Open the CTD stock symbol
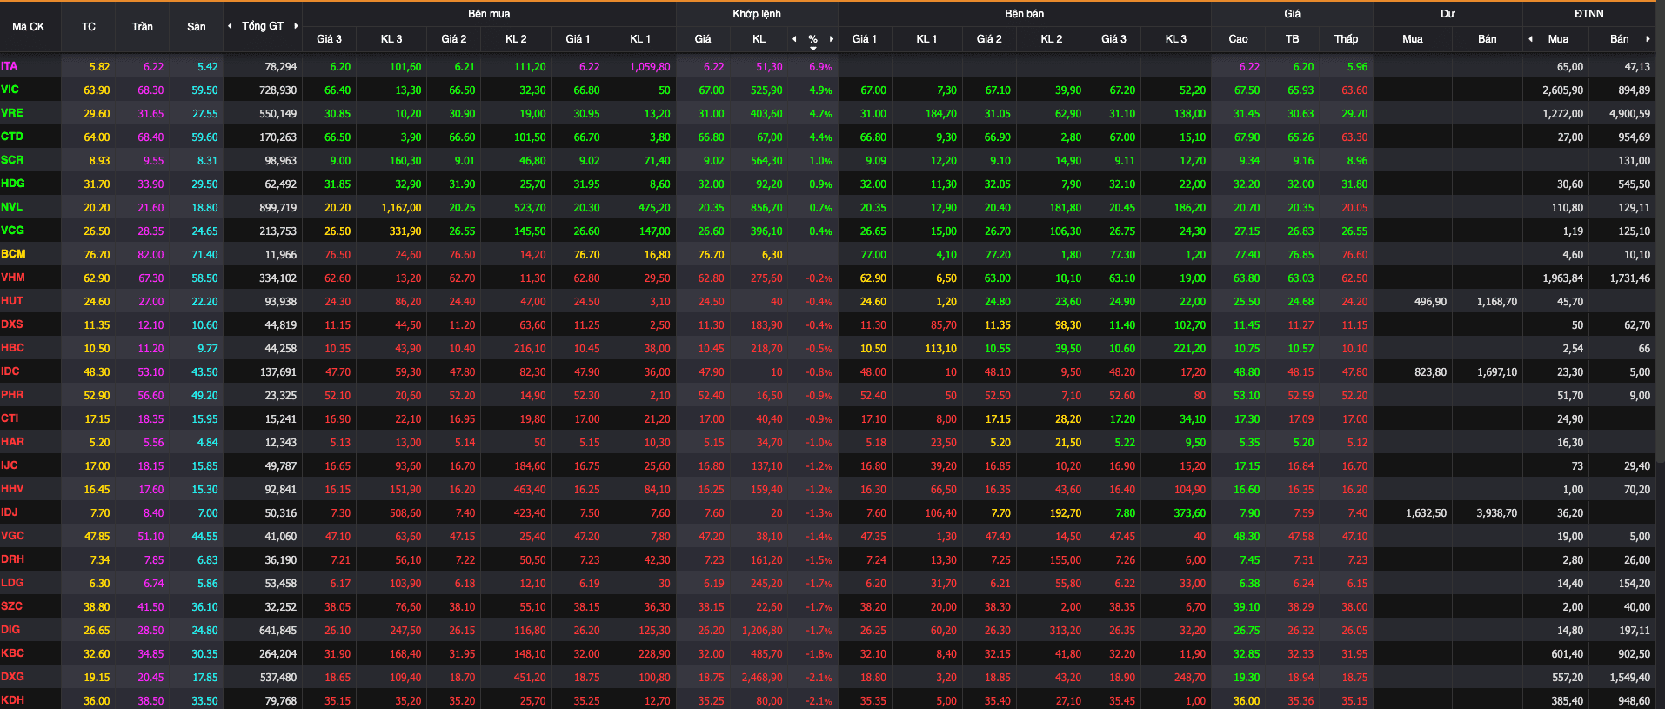Screen dimensions: 1665x709 pyautogui.click(x=12, y=137)
